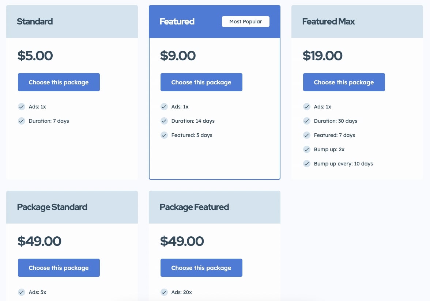The image size is (430, 301).
Task: Click checkmark icon beside Featured: 7 days
Action: (306, 135)
